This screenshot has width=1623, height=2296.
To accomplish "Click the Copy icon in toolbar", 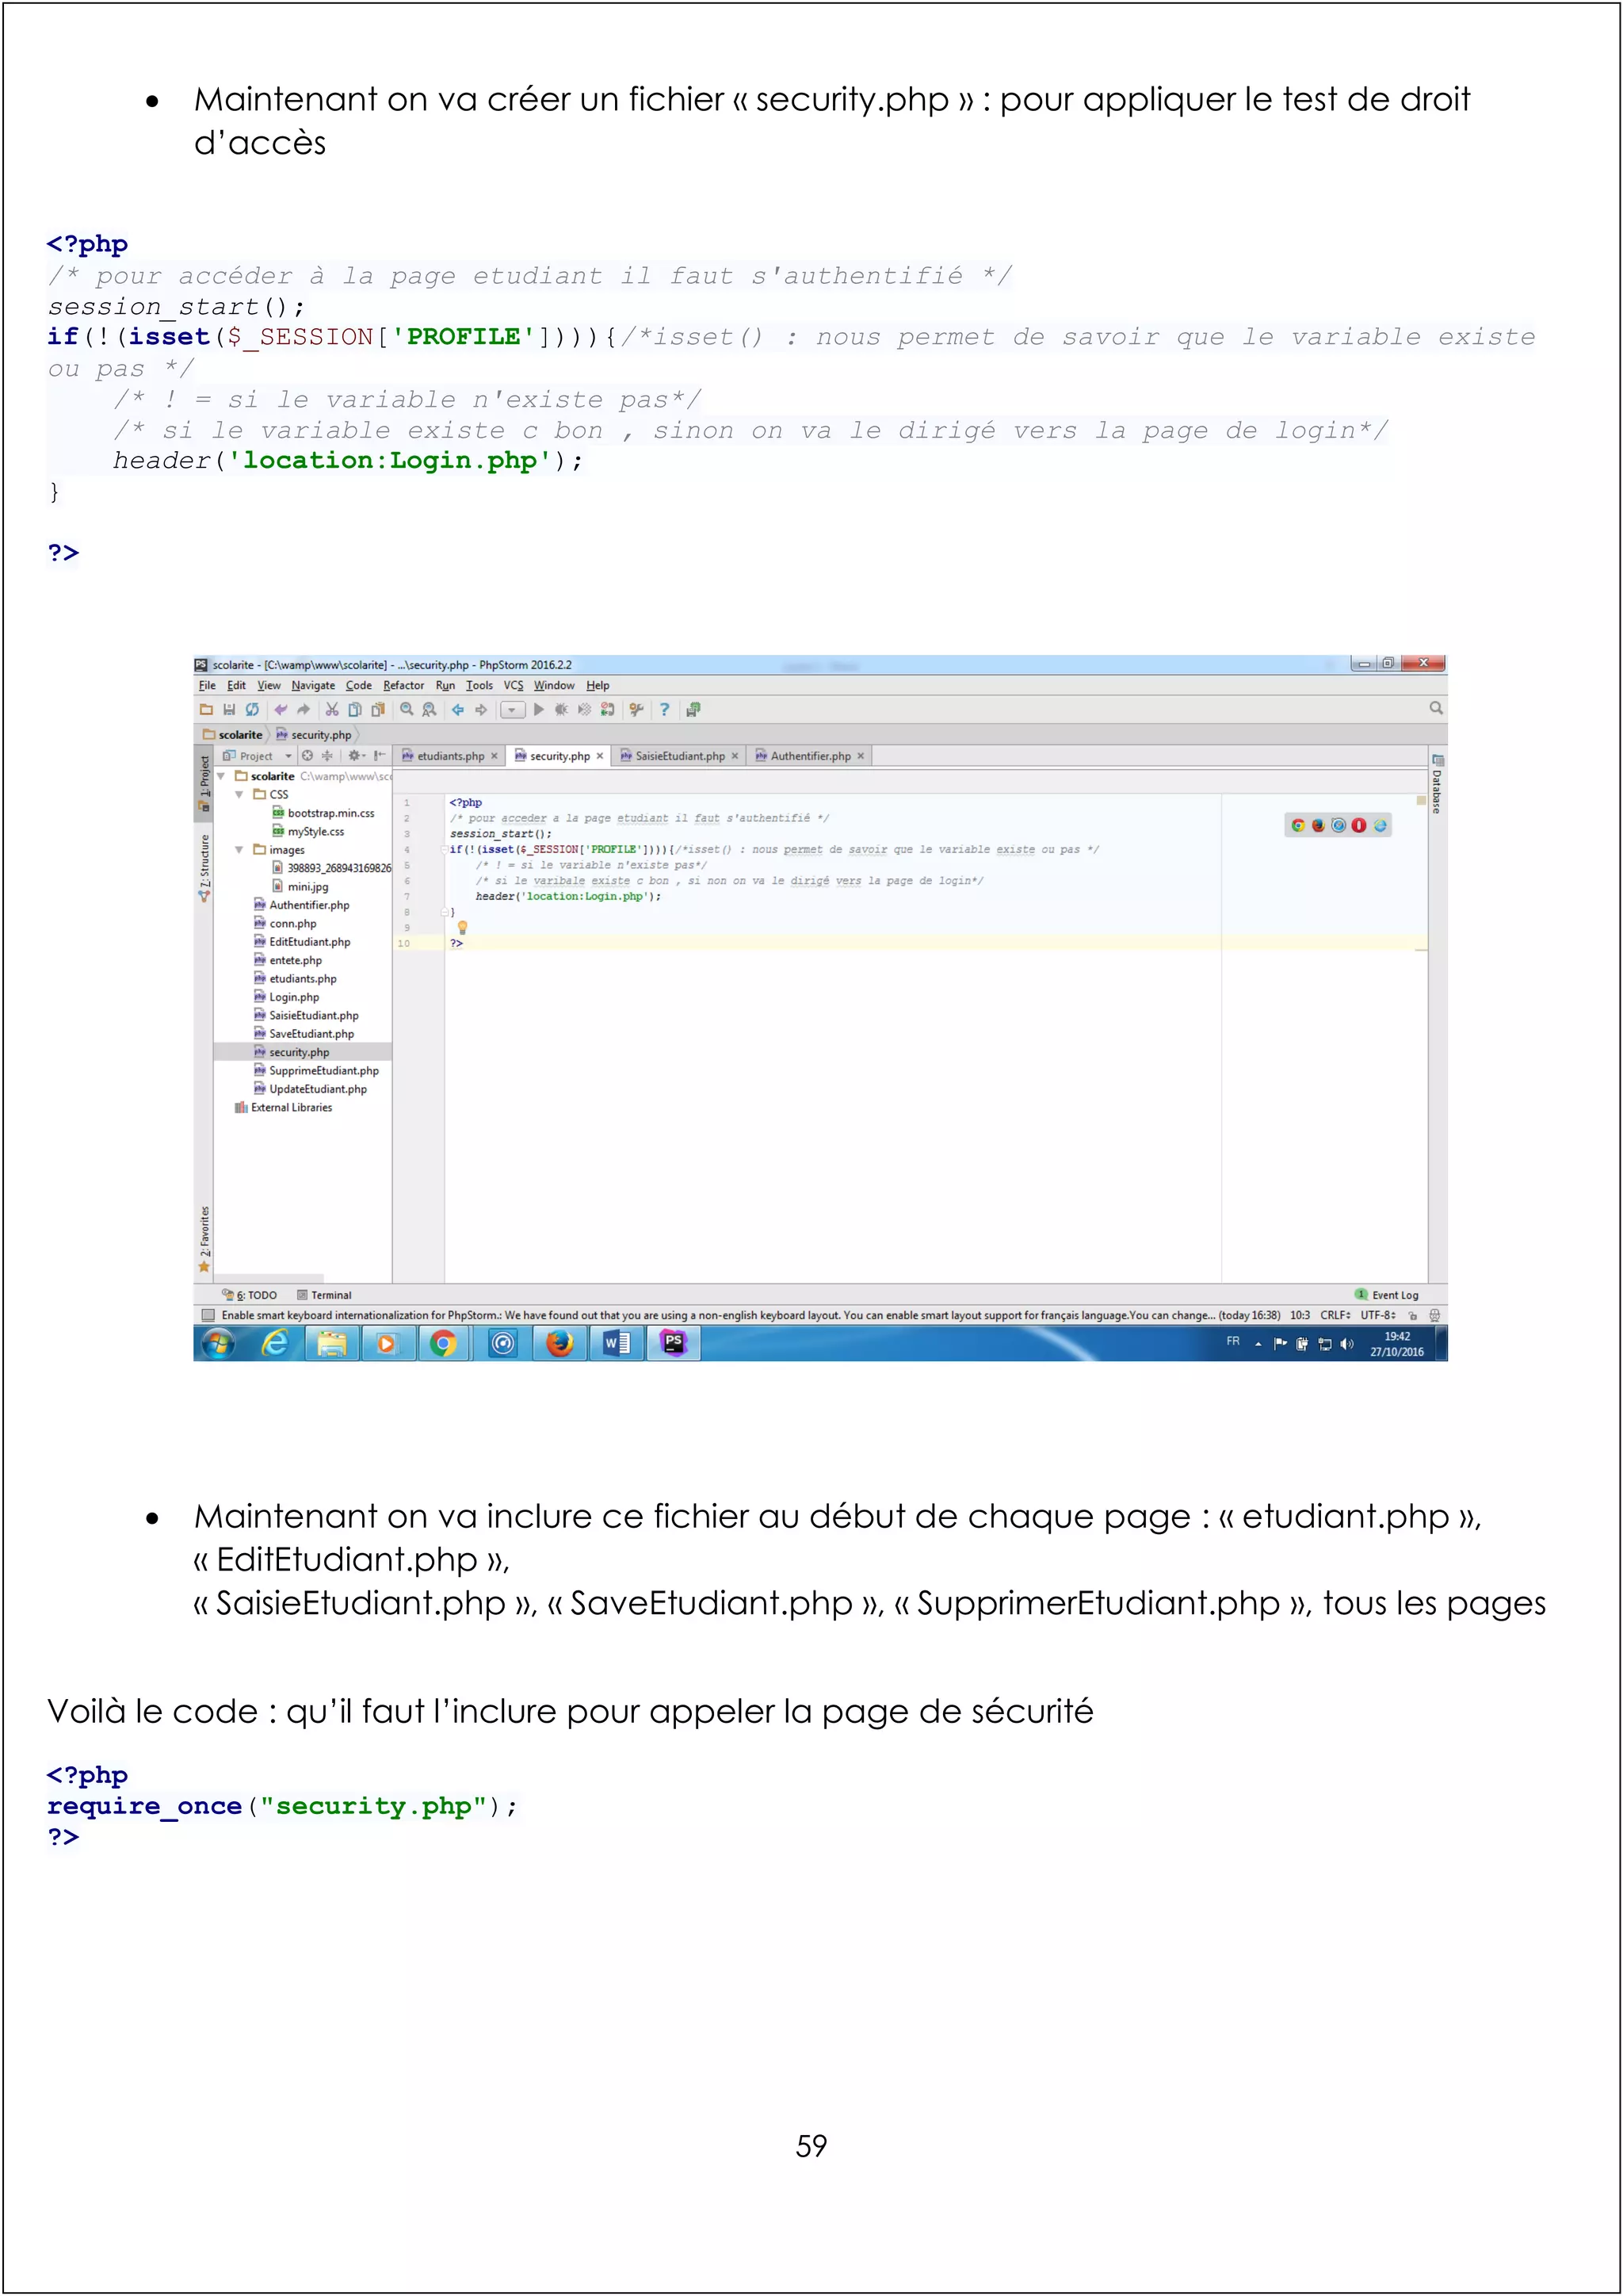I will point(355,709).
